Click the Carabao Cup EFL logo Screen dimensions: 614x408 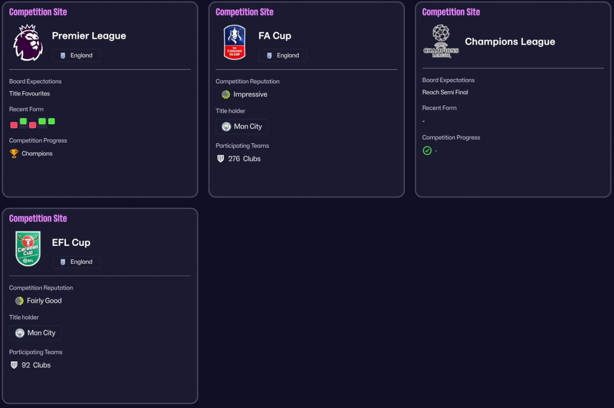[x=28, y=249]
